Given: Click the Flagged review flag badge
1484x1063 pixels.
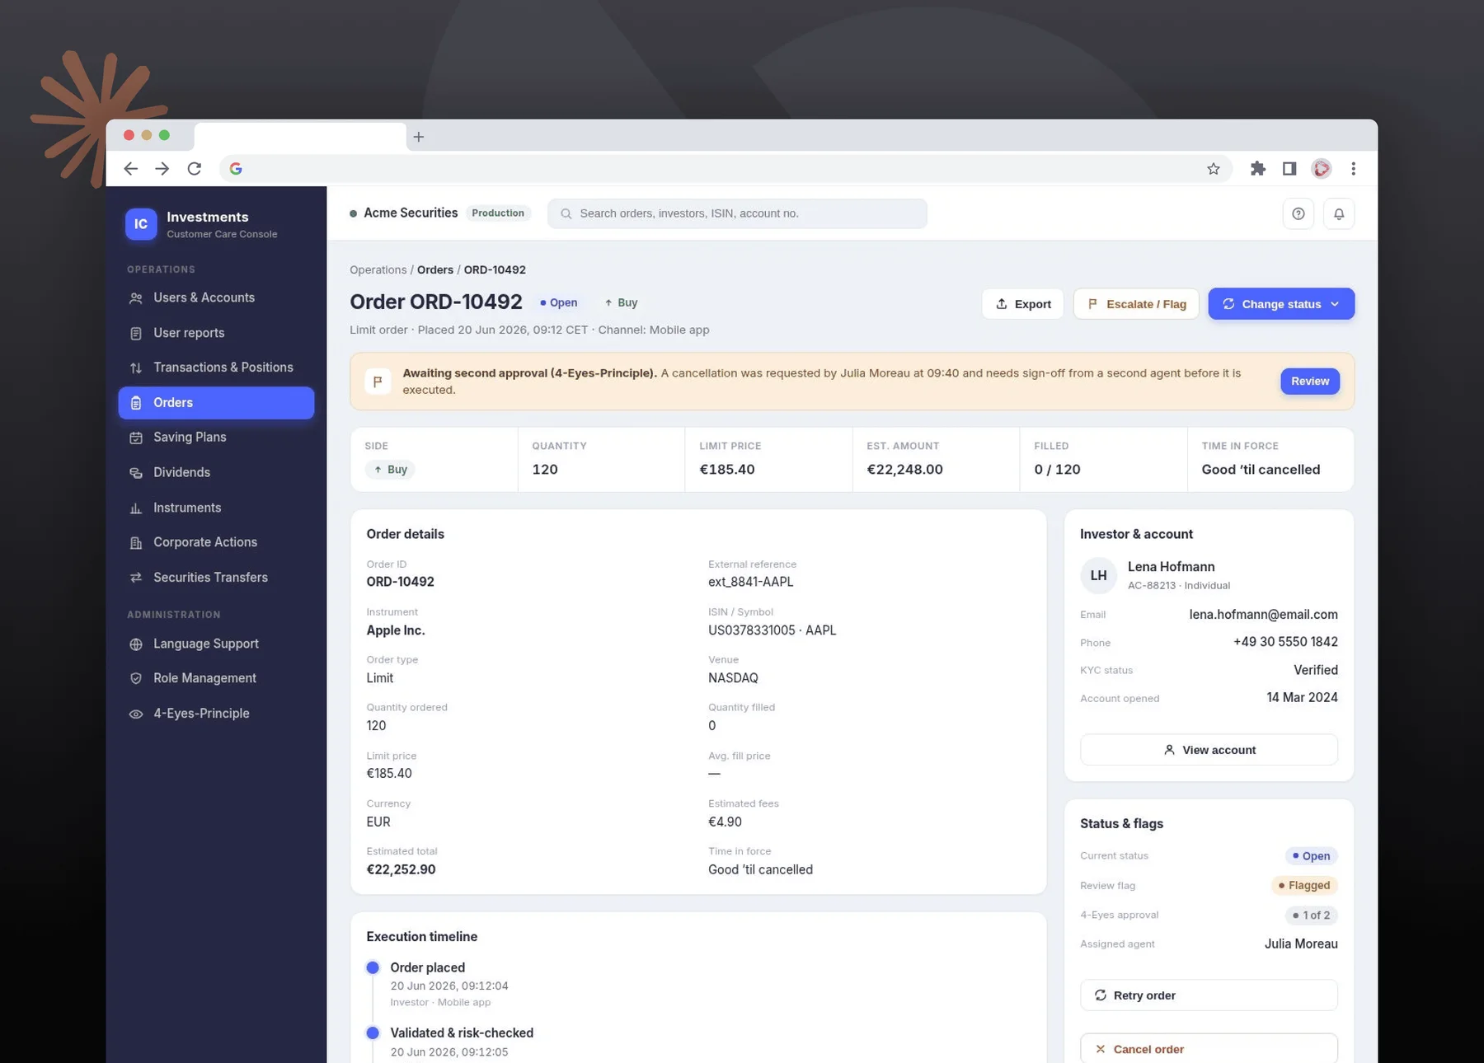Looking at the screenshot, I should pos(1304,886).
